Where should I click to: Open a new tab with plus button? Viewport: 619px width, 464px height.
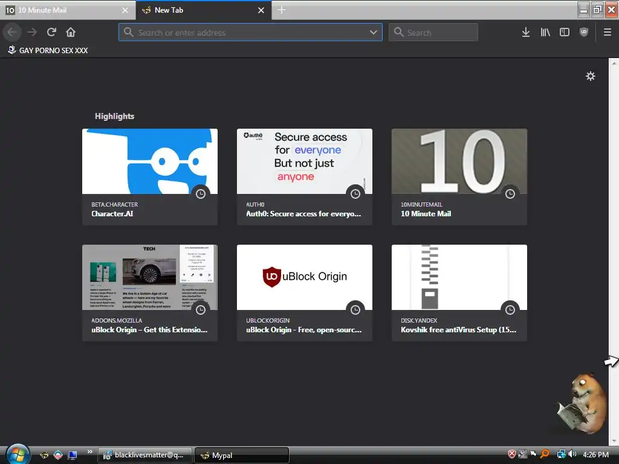pos(282,10)
